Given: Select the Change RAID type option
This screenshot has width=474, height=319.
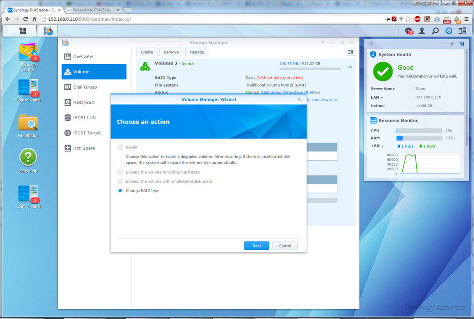Looking at the screenshot, I should [120, 191].
